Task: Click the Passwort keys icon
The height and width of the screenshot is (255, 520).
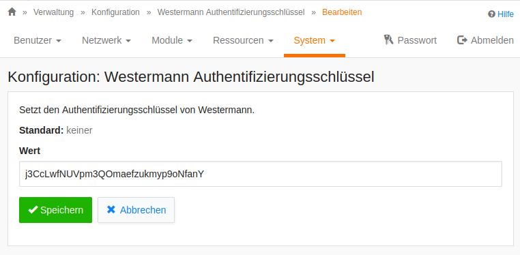Action: pos(388,40)
